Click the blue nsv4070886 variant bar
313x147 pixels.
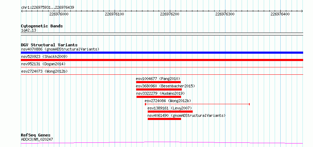pyautogui.click(x=162, y=53)
